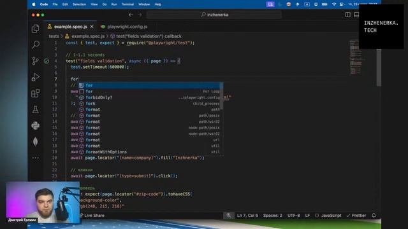Open the Terminal menu

click(x=127, y=4)
